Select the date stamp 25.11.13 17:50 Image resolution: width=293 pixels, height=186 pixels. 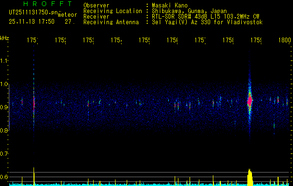32,22
